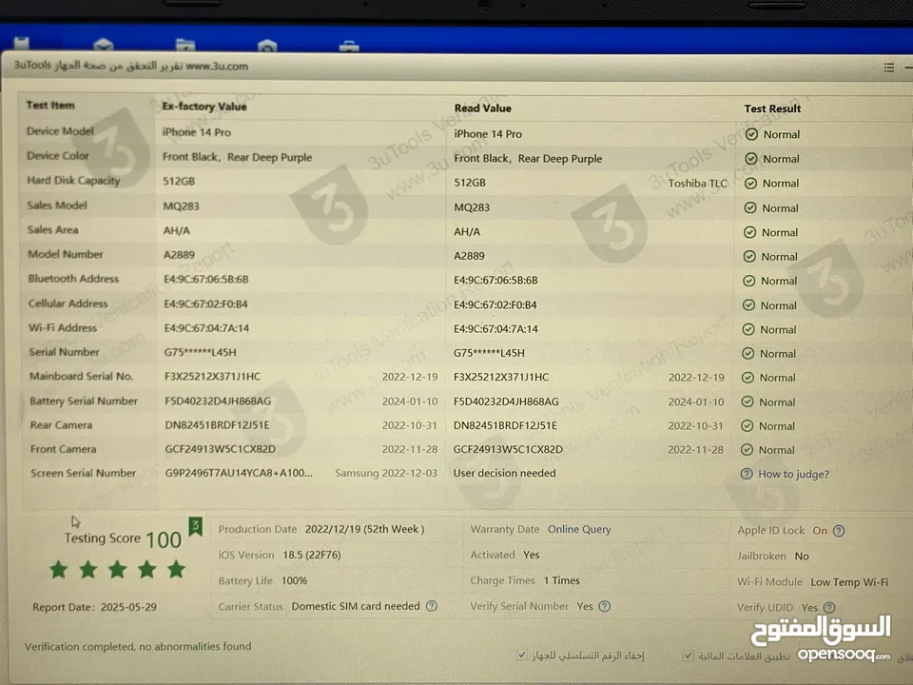
Task: Toggle the hide device serial number checkbox
Action: 522,655
